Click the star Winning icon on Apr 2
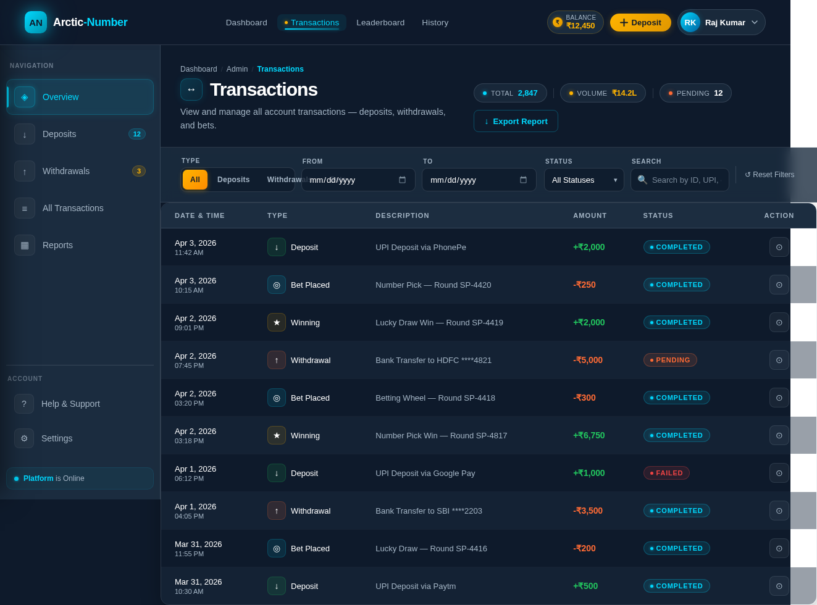 point(277,322)
